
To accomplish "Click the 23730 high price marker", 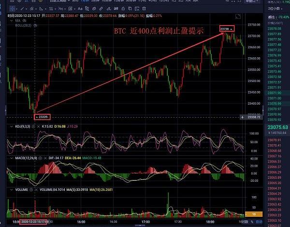I will pyautogui.click(x=226, y=29).
